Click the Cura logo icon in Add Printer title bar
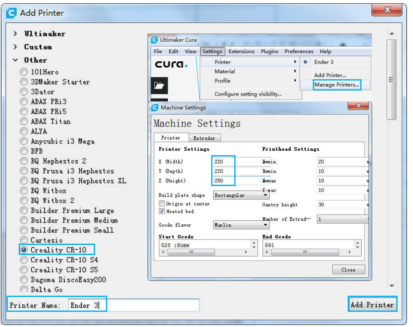 [x=11, y=13]
